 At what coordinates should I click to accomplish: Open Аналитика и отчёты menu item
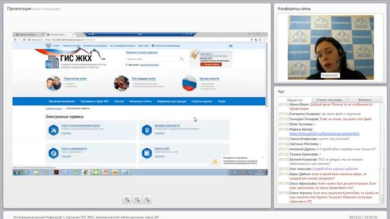tap(140, 102)
